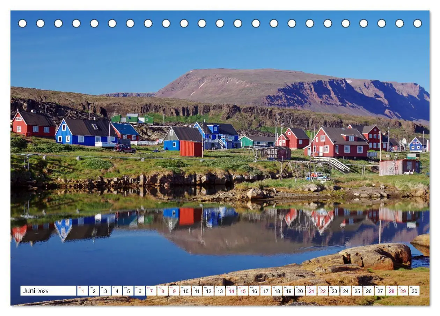Select Monday 16 date cell
The width and height of the screenshot is (440, 316).
point(254,291)
